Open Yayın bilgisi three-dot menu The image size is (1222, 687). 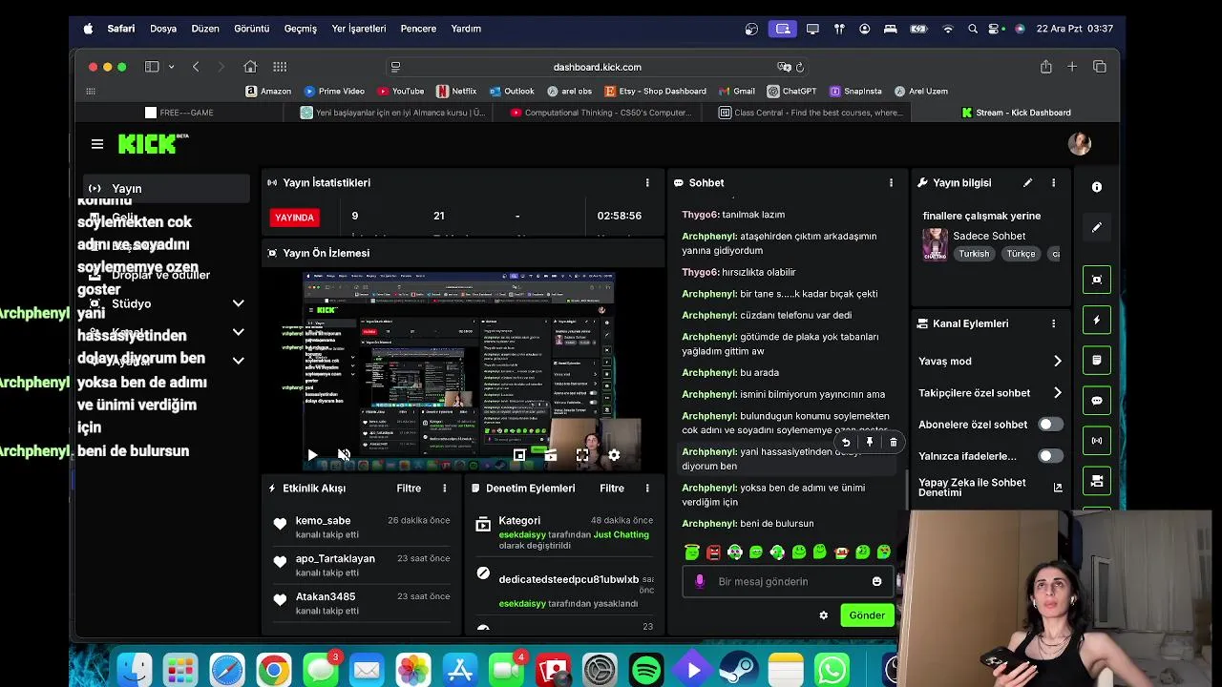[1053, 182]
